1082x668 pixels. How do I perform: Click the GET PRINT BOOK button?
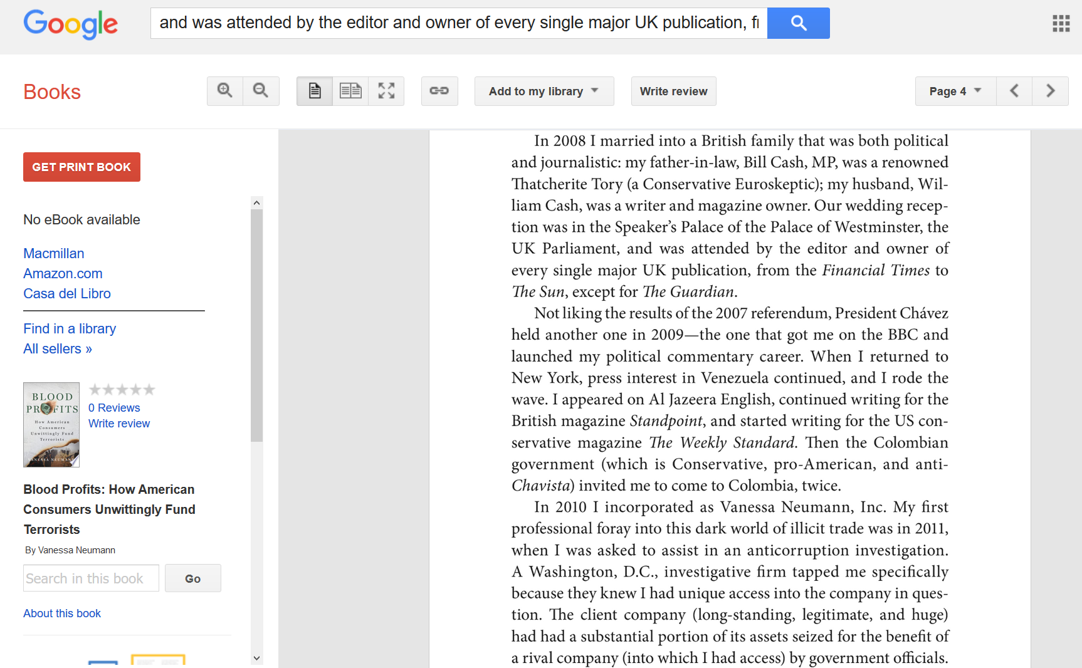pyautogui.click(x=81, y=167)
